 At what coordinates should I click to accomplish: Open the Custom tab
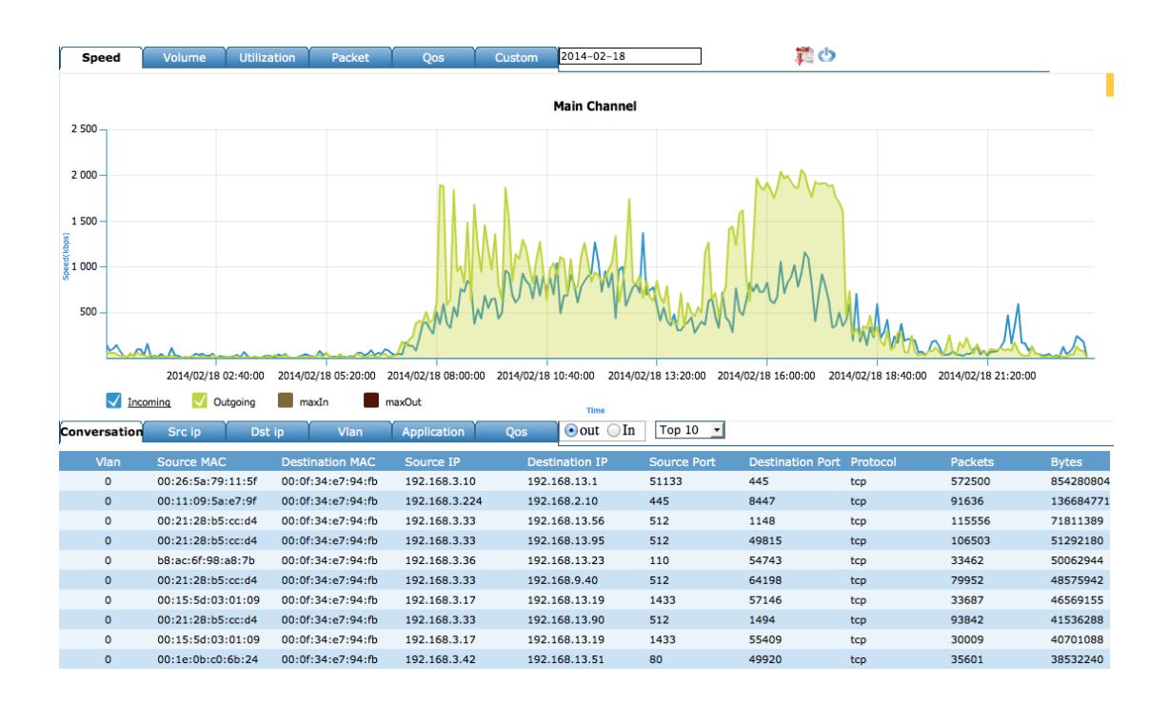(x=514, y=57)
